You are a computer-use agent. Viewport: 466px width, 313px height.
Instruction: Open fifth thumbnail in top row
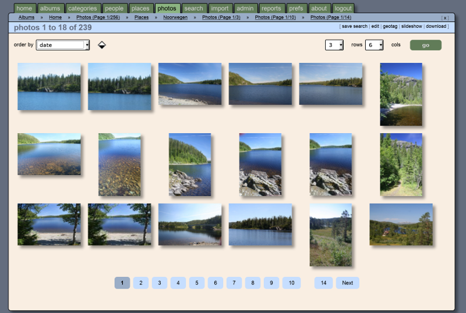click(x=331, y=84)
